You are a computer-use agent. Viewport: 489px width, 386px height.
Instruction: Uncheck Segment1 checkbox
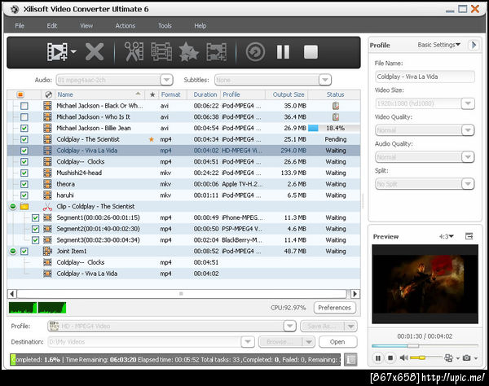pos(35,217)
